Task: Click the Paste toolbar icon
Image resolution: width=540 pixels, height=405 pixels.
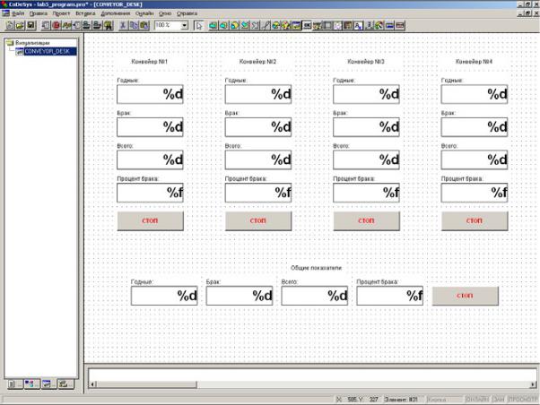Action: 144,25
